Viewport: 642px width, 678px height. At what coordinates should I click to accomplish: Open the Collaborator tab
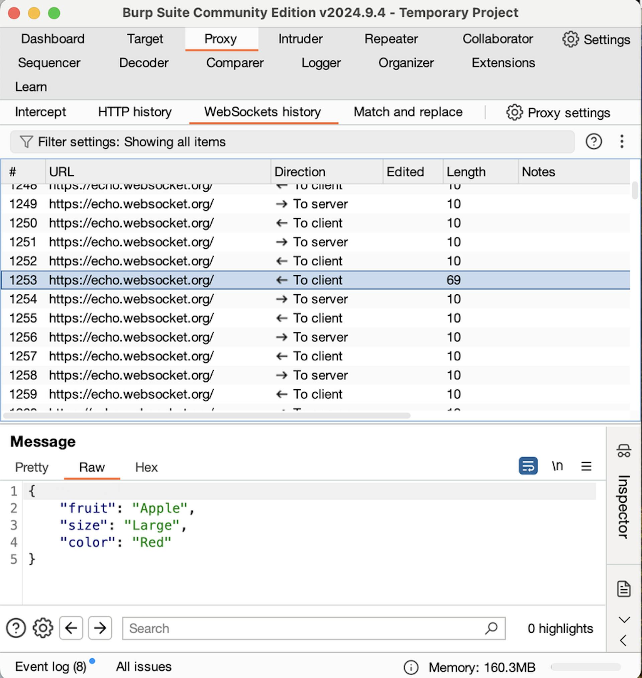pos(498,39)
